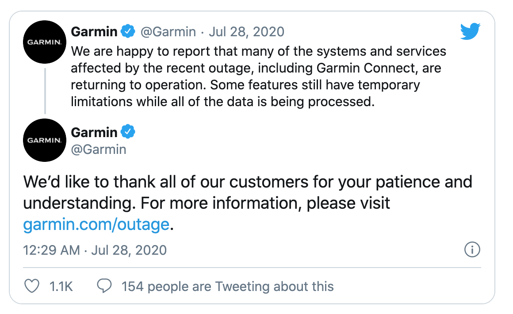Click the Garmin name on the first tweet
Image resolution: width=513 pixels, height=314 pixels.
pos(94,32)
